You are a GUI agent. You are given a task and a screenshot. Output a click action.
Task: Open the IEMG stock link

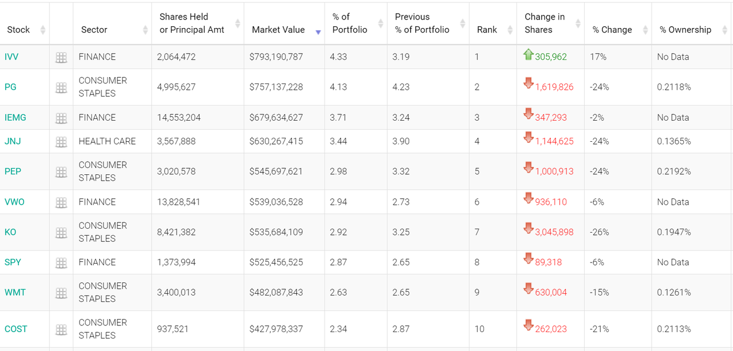coord(15,118)
